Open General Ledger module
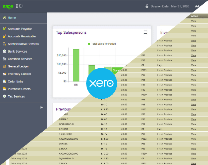 coord(18,66)
